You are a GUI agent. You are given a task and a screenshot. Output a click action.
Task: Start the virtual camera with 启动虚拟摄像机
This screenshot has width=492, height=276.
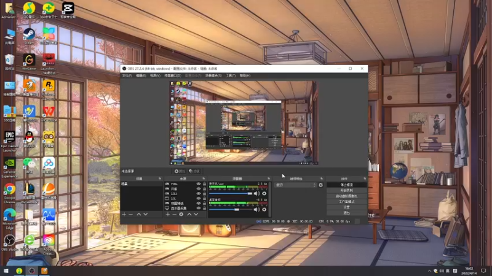pyautogui.click(x=346, y=196)
